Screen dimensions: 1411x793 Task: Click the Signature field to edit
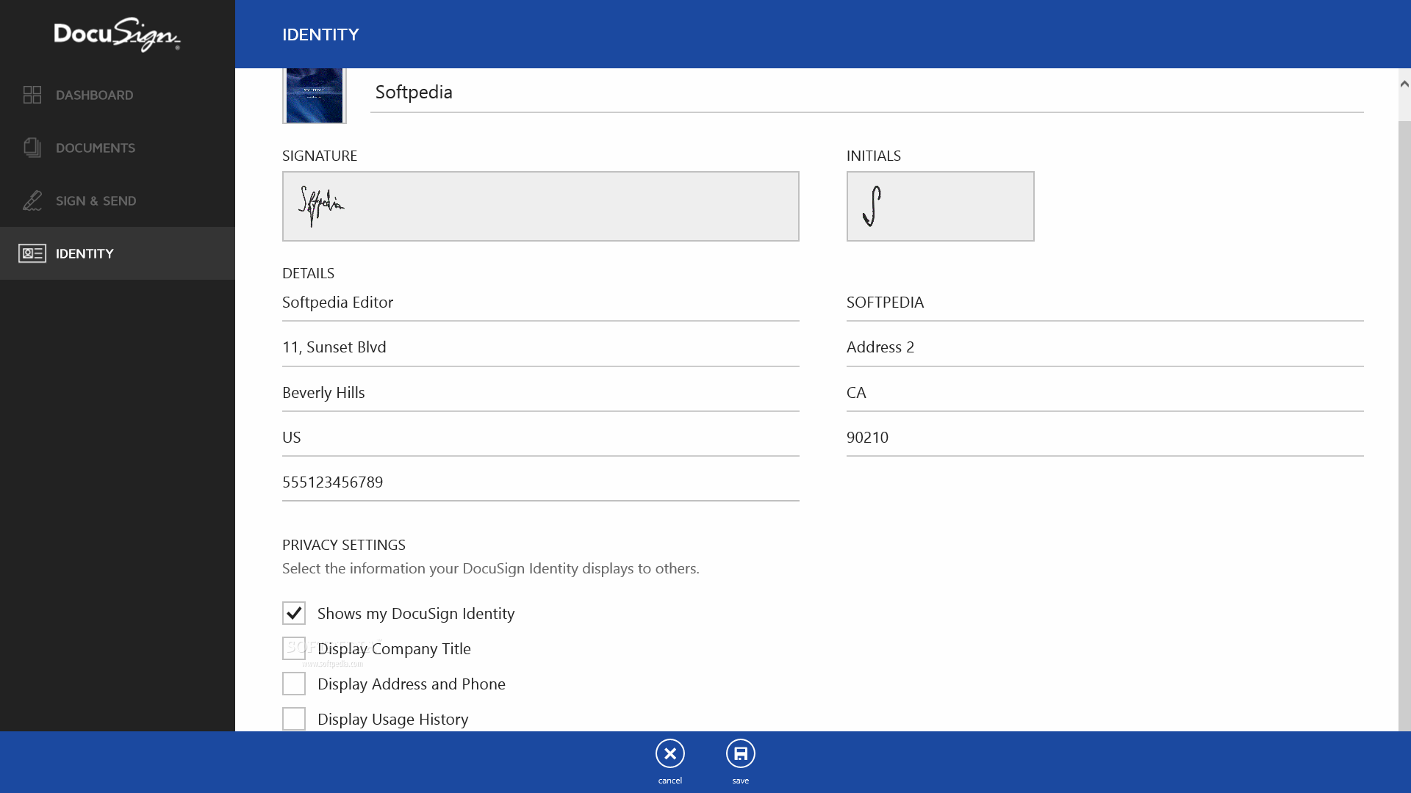(x=541, y=206)
